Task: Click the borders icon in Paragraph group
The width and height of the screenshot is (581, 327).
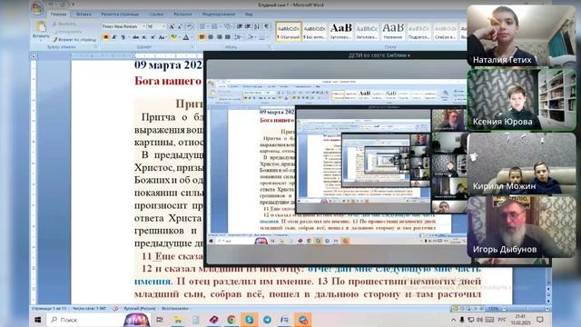Action: [262, 37]
